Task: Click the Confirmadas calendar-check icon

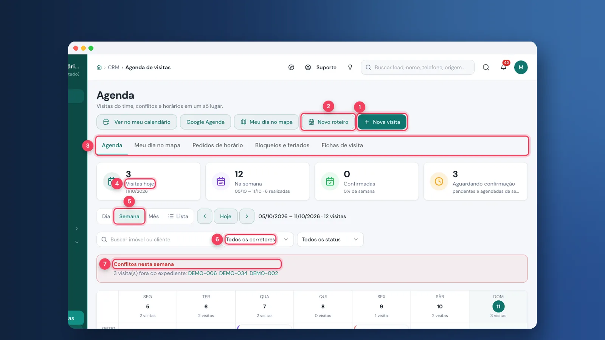Action: (330, 182)
